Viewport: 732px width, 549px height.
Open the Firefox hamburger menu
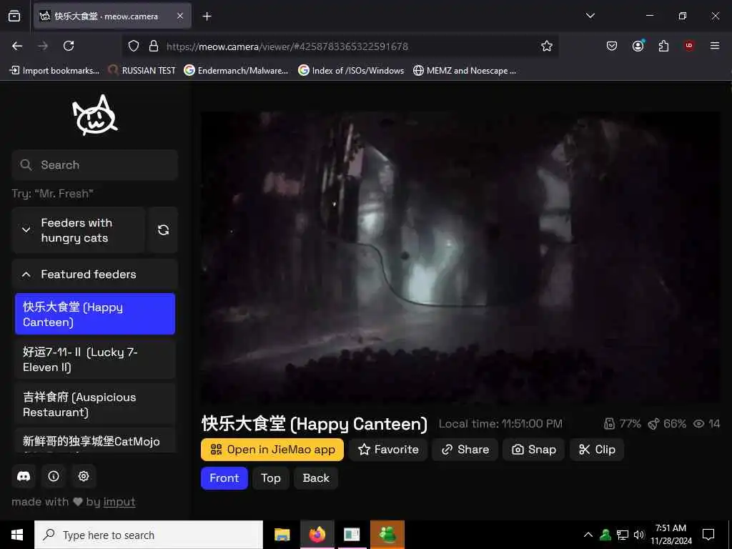point(715,46)
